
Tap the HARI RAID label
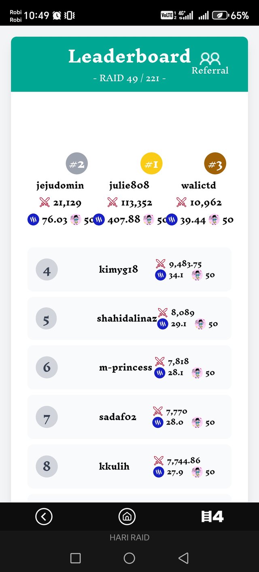tap(129, 538)
